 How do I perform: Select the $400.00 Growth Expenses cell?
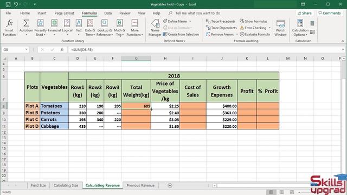pyautogui.click(x=222, y=106)
